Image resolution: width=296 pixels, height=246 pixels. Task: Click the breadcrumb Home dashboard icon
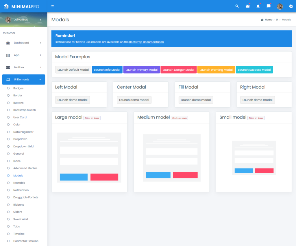point(262,20)
